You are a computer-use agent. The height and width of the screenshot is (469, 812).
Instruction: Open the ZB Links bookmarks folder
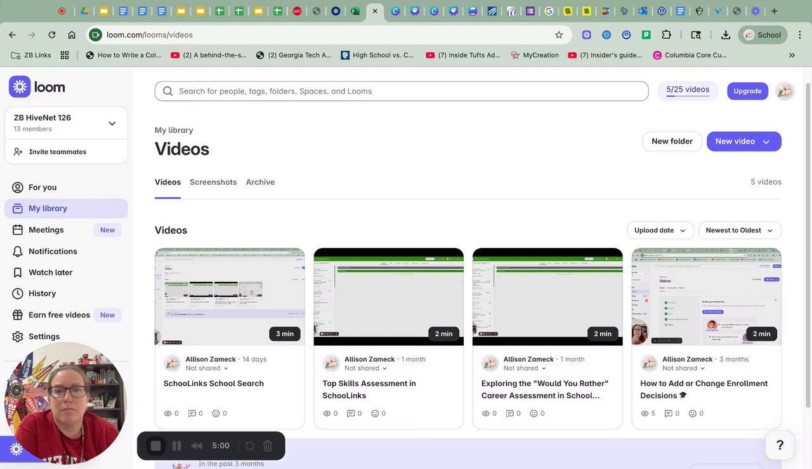(32, 55)
